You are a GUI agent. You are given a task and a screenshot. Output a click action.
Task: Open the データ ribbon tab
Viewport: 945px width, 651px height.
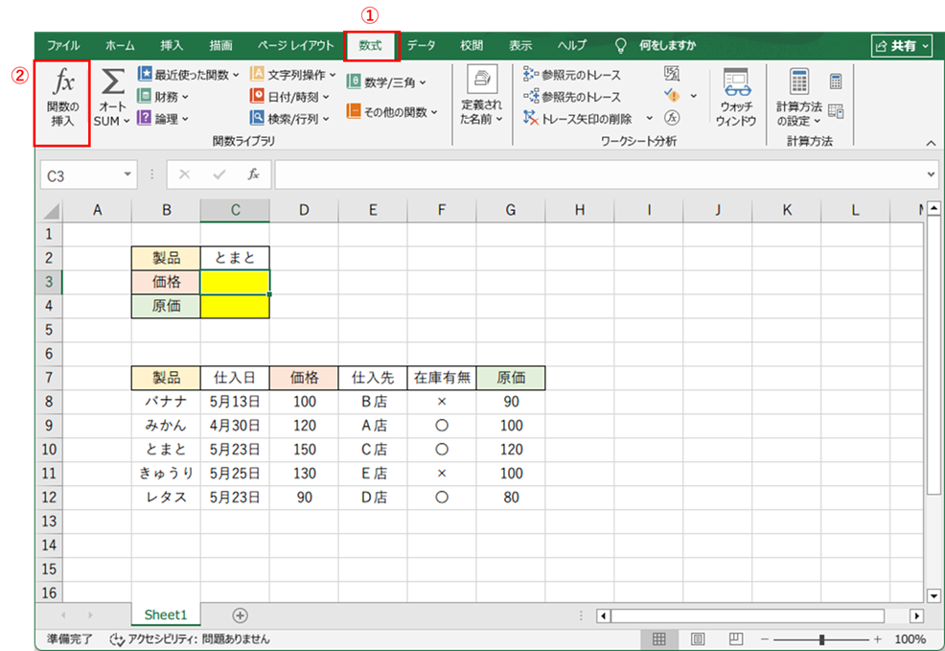coord(421,45)
